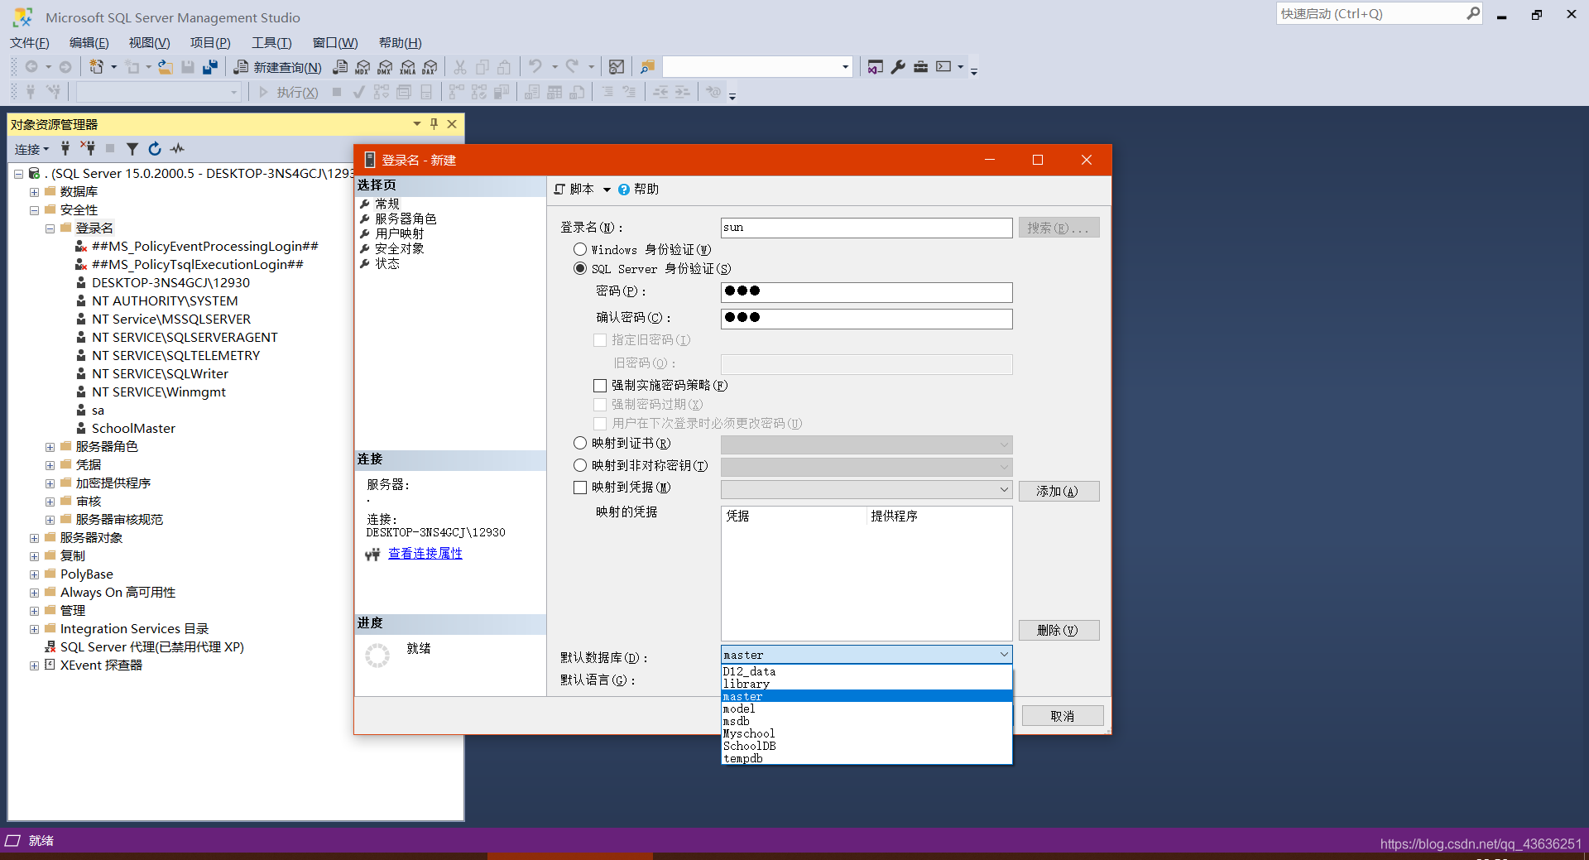
Task: Click the Open File folder toolbar icon
Action: pos(166,67)
